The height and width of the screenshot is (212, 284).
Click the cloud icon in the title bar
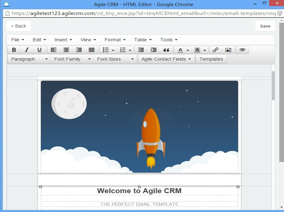point(6,4)
